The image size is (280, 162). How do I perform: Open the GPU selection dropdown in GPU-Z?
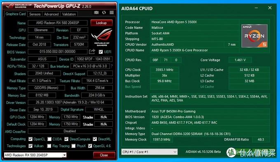pyautogui.click(x=35, y=155)
